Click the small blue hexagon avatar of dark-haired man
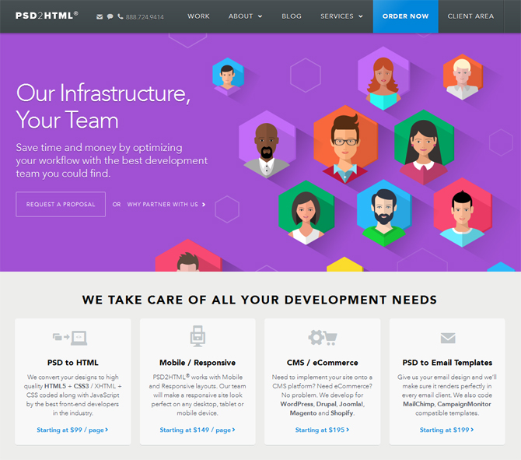This screenshot has width=521, height=460. click(229, 77)
